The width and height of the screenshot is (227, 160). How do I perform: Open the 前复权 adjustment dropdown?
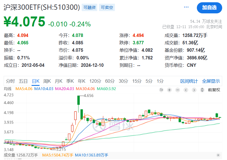point(214,90)
